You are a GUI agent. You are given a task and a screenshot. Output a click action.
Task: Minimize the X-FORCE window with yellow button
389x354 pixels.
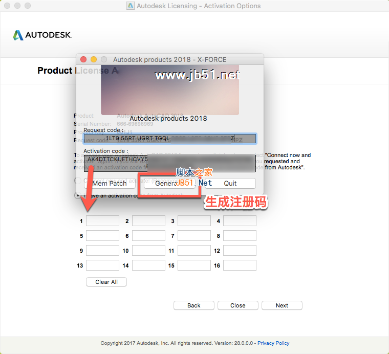[x=94, y=59]
